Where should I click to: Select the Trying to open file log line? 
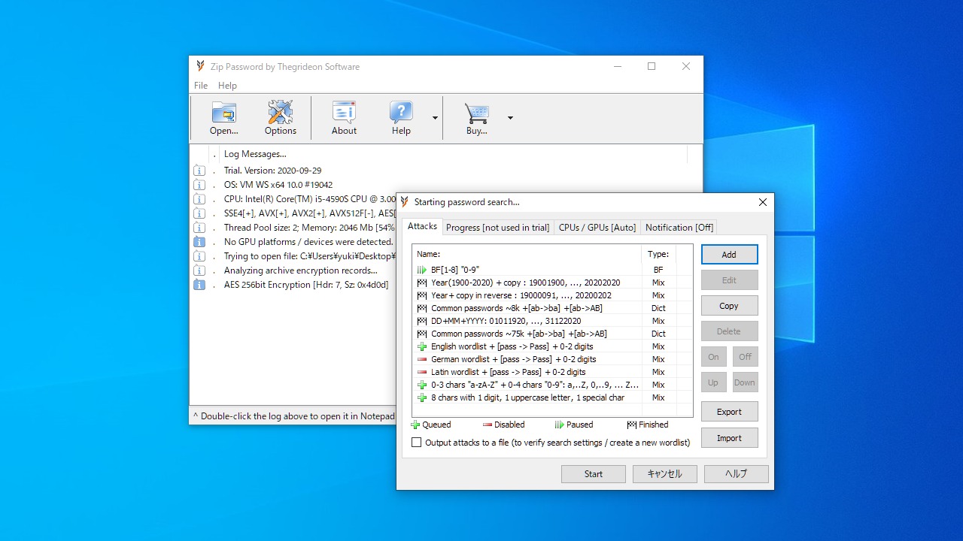(310, 256)
